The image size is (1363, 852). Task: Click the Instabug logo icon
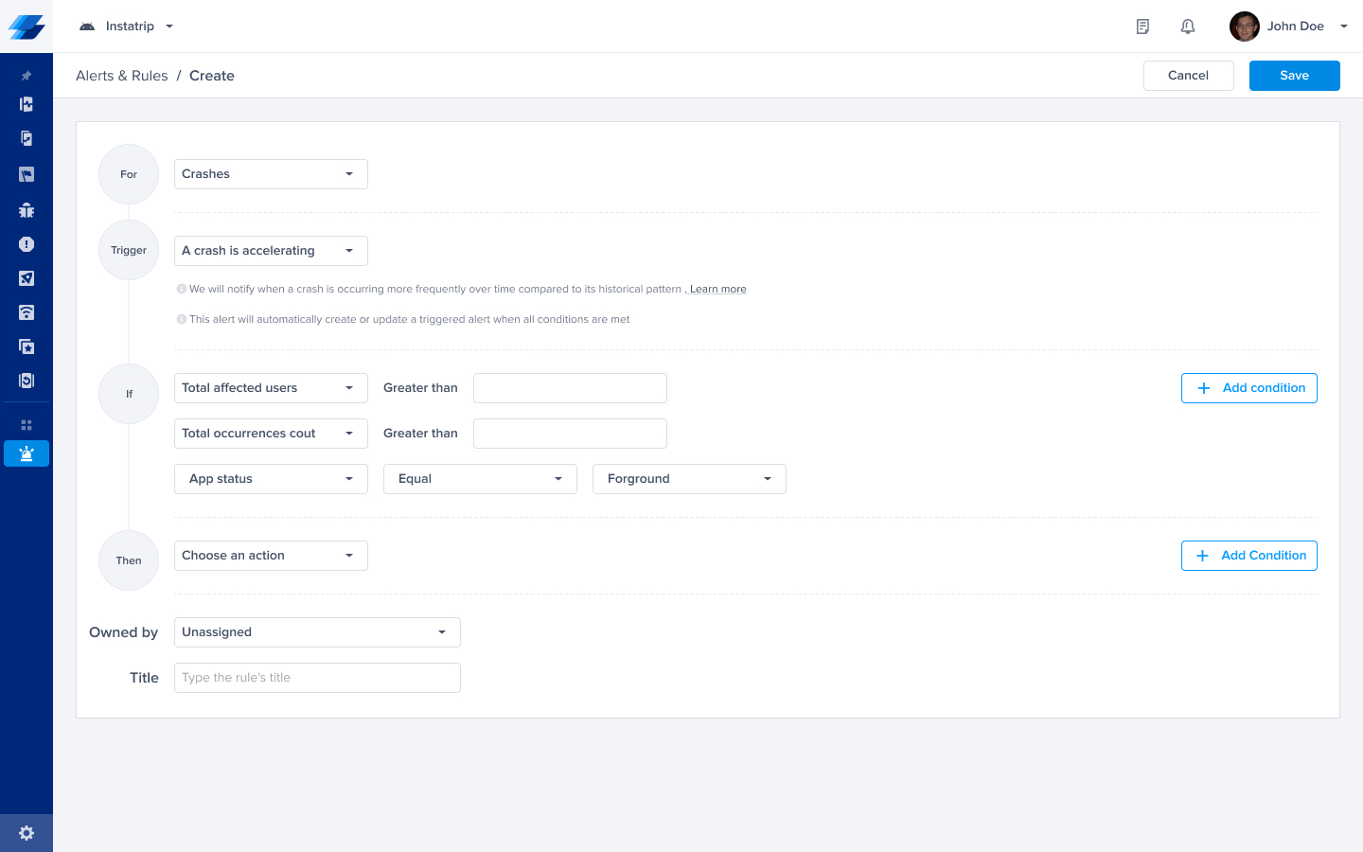(27, 27)
